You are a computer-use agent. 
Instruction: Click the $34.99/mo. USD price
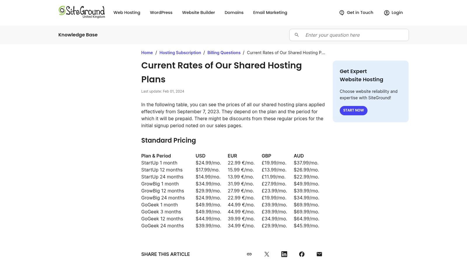(208, 184)
